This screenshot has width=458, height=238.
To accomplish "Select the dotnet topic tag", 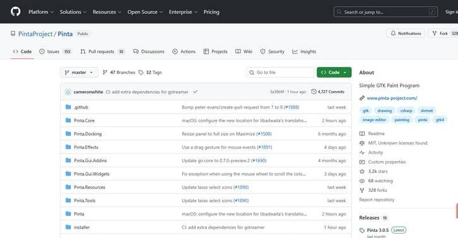I will (426, 110).
